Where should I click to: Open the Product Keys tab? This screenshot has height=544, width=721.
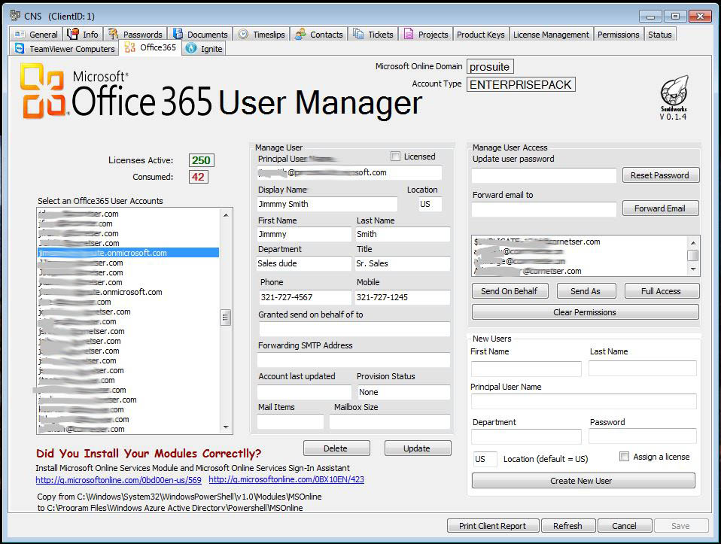480,35
